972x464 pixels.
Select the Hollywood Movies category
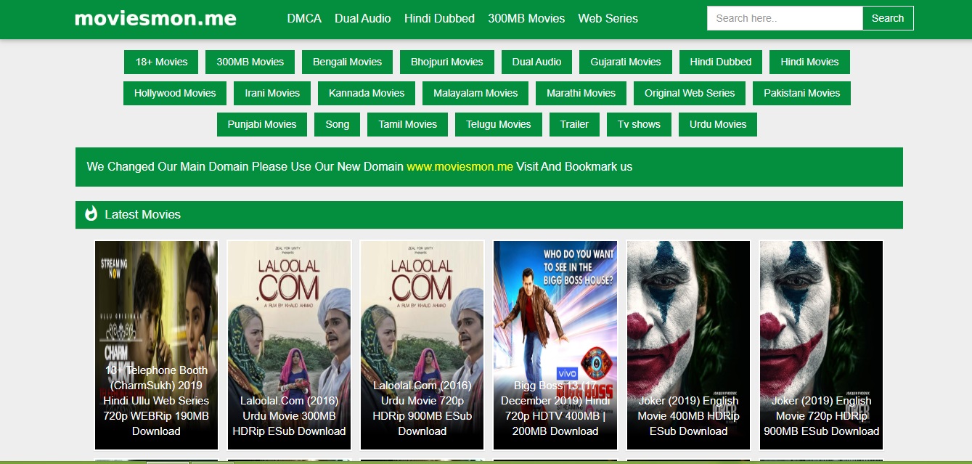point(174,93)
